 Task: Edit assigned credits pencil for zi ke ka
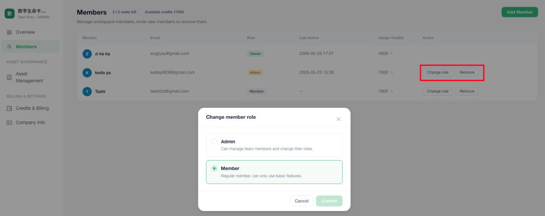[x=392, y=54]
